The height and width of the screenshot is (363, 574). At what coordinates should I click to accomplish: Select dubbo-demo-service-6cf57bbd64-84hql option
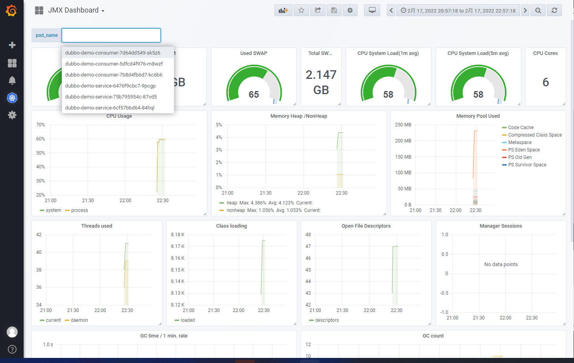click(118, 108)
